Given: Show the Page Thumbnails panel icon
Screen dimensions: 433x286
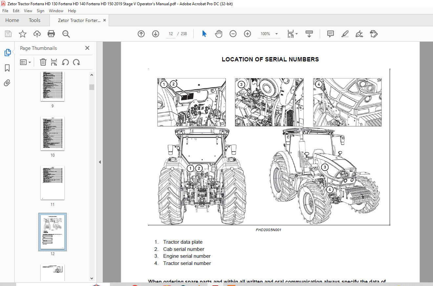Looking at the screenshot, I should 7,53.
